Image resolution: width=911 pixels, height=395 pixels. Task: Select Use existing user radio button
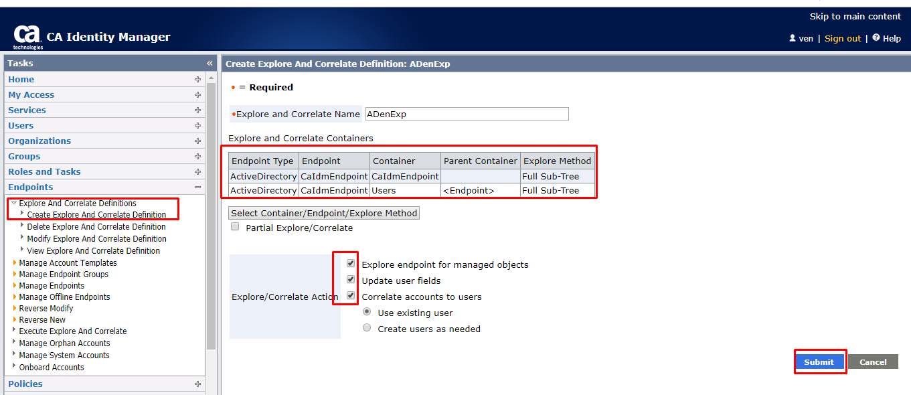[x=367, y=312]
